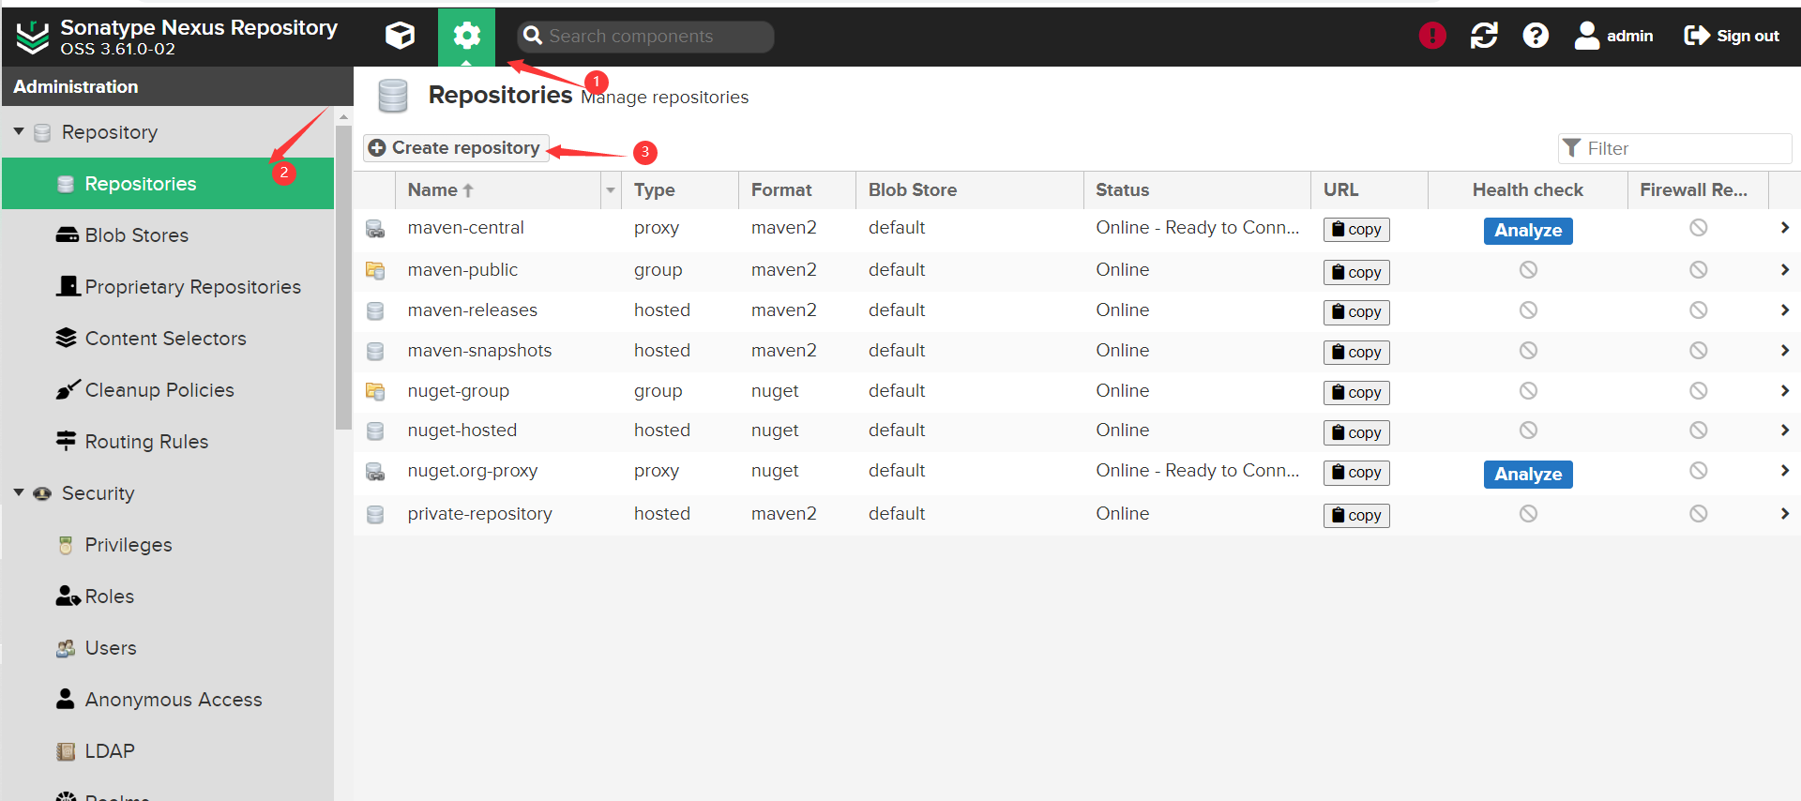Open Routing Rules menu item
The width and height of the screenshot is (1801, 801).
tap(168, 442)
